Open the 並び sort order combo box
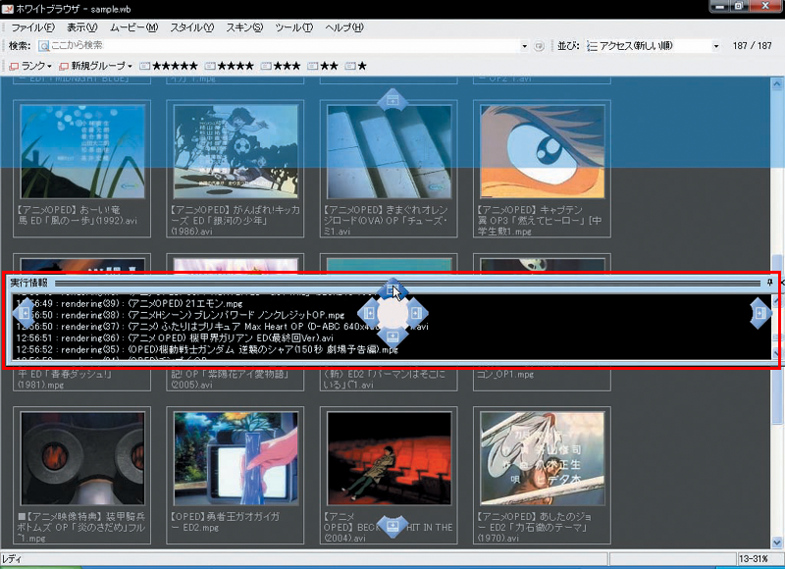This screenshot has height=569, width=785. [654, 46]
